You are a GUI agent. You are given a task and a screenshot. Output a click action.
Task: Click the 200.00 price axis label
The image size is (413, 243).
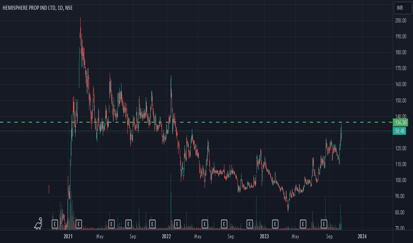pos(401,20)
